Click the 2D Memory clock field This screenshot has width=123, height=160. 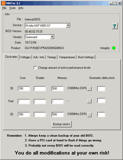point(57,114)
